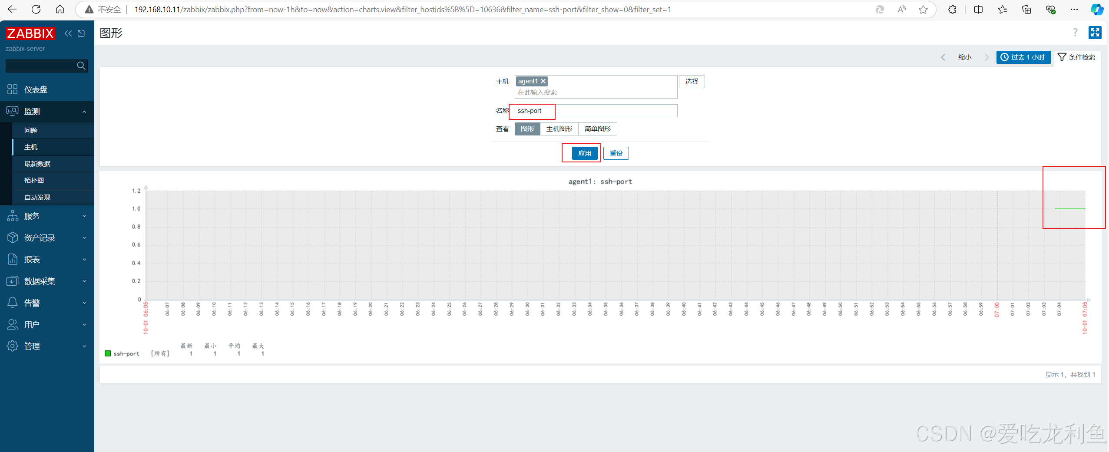The height and width of the screenshot is (452, 1109).
Task: Expand the 管理 administration section
Action: [47, 346]
